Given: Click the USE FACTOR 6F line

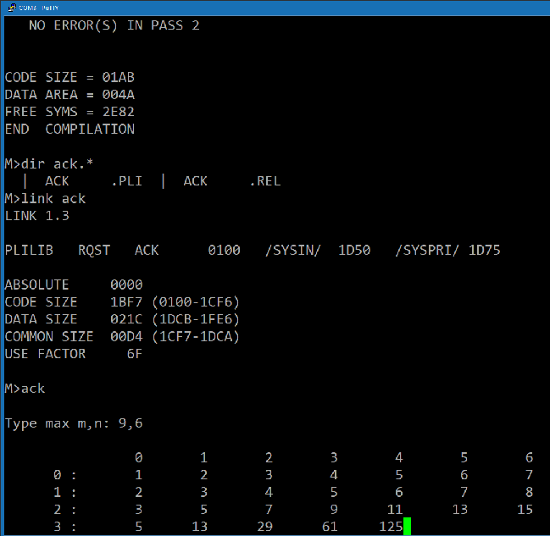Looking at the screenshot, I should pos(74,354).
